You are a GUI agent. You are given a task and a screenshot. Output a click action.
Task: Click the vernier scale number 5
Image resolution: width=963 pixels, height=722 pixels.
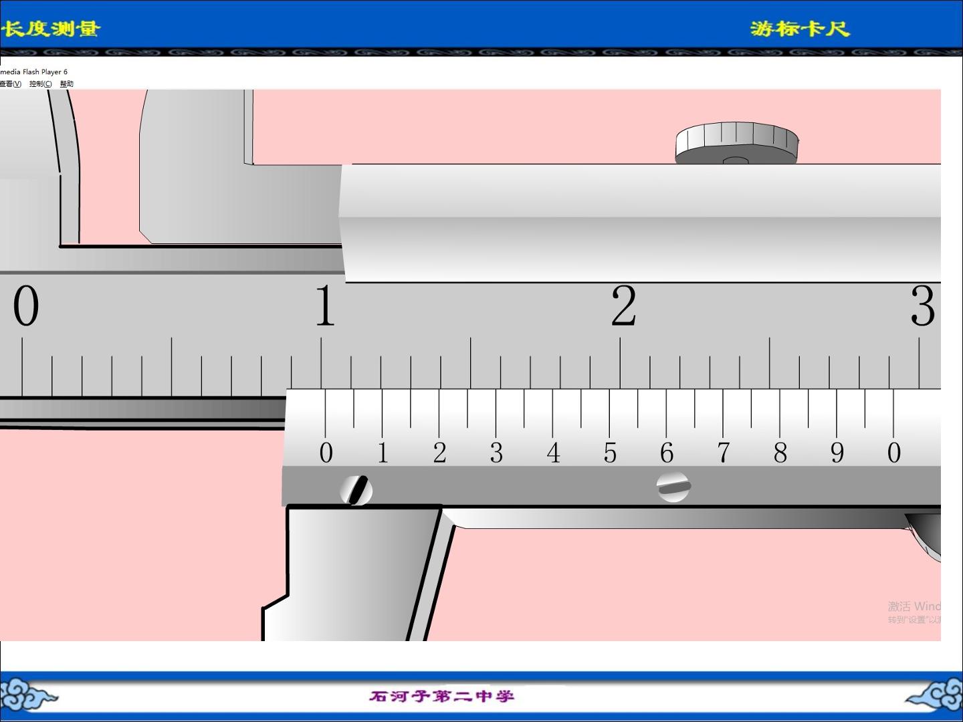(610, 453)
